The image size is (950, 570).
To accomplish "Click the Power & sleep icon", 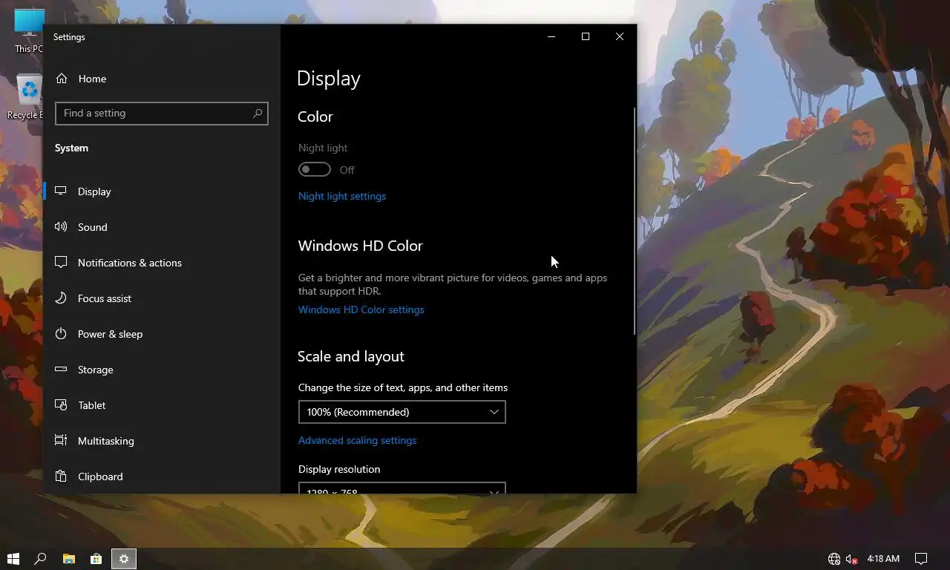I will 61,334.
